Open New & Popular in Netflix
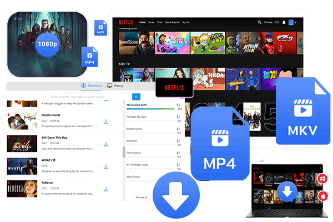The height and width of the screenshot is (222, 333). click(172, 22)
